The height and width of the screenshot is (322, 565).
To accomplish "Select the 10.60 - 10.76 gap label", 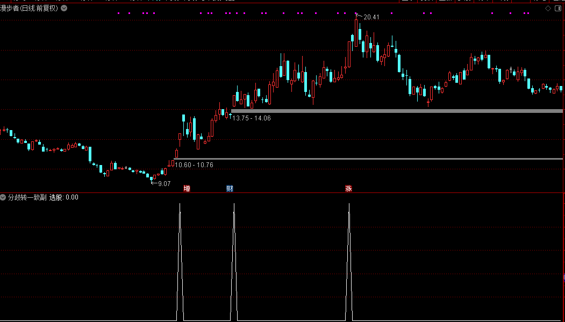I will pyautogui.click(x=194, y=165).
